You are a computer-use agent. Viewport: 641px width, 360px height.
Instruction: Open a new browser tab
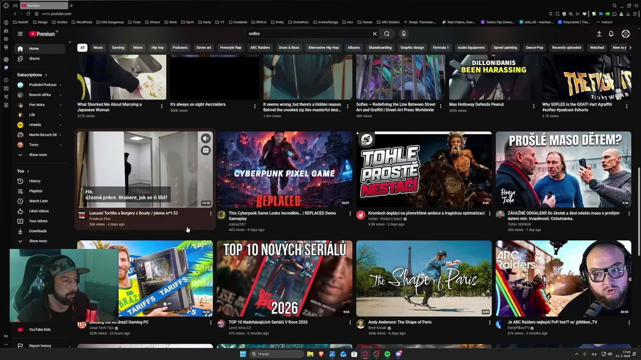coord(71,5)
